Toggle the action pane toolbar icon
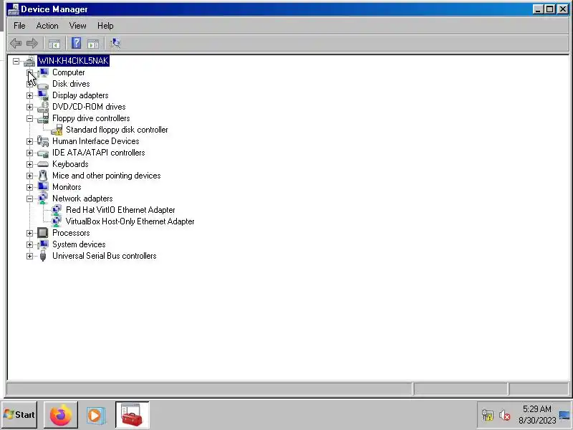Screen dimensions: 573x430 93,44
